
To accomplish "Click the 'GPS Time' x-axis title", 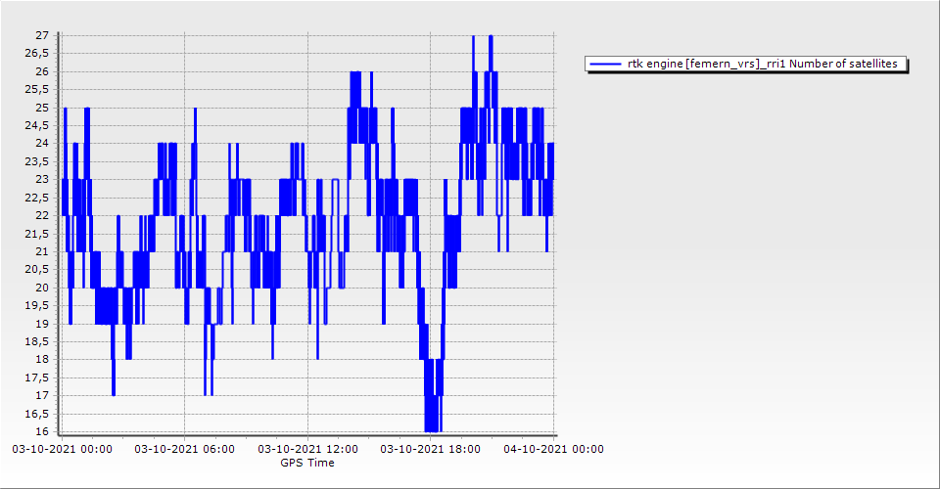I will (307, 463).
